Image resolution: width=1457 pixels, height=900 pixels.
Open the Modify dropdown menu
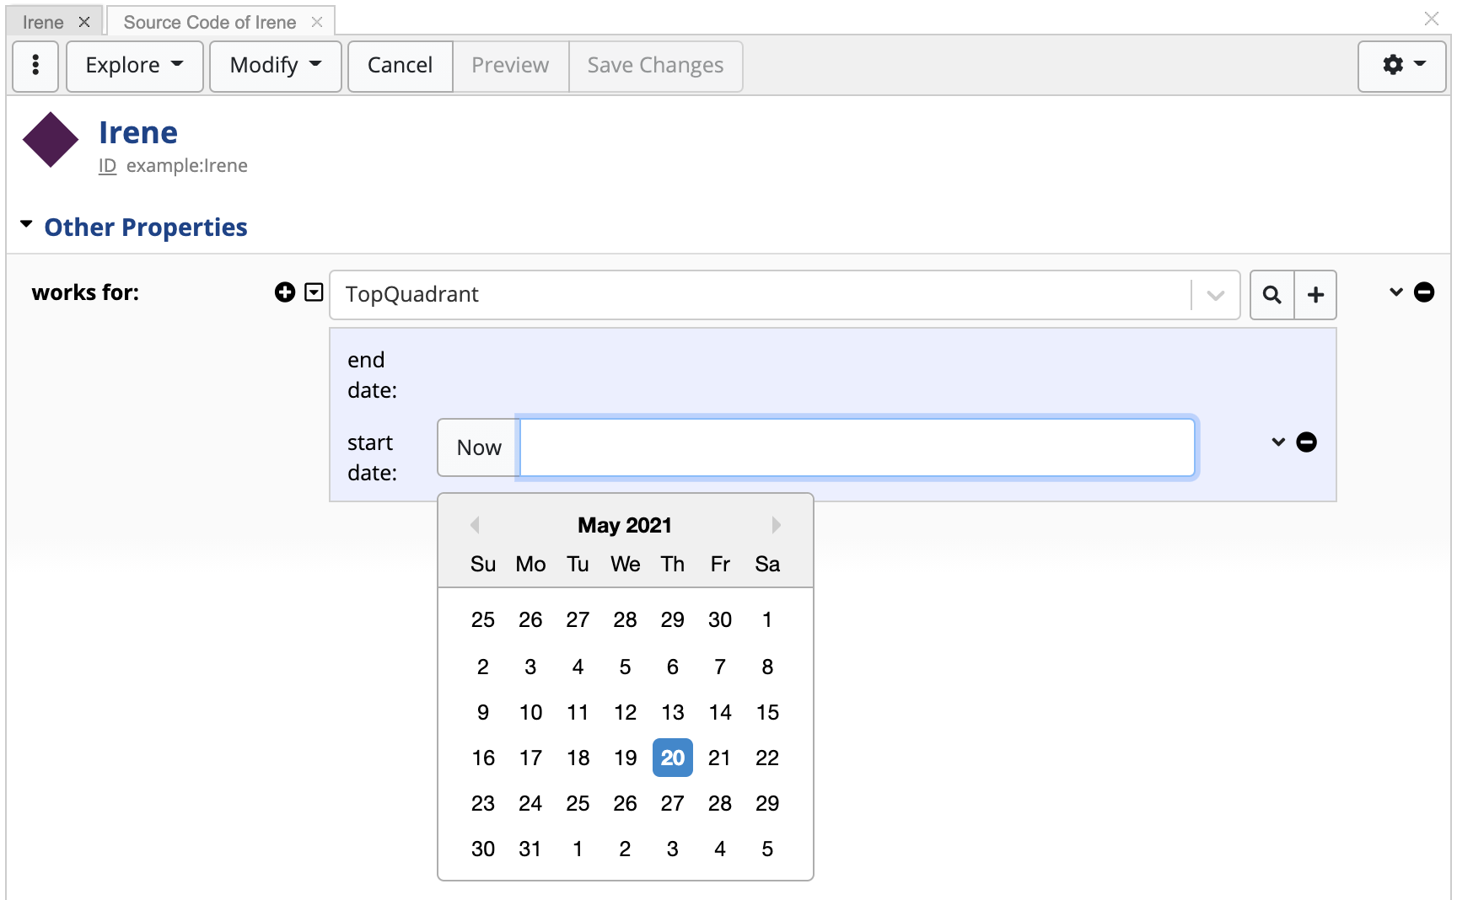point(275,66)
